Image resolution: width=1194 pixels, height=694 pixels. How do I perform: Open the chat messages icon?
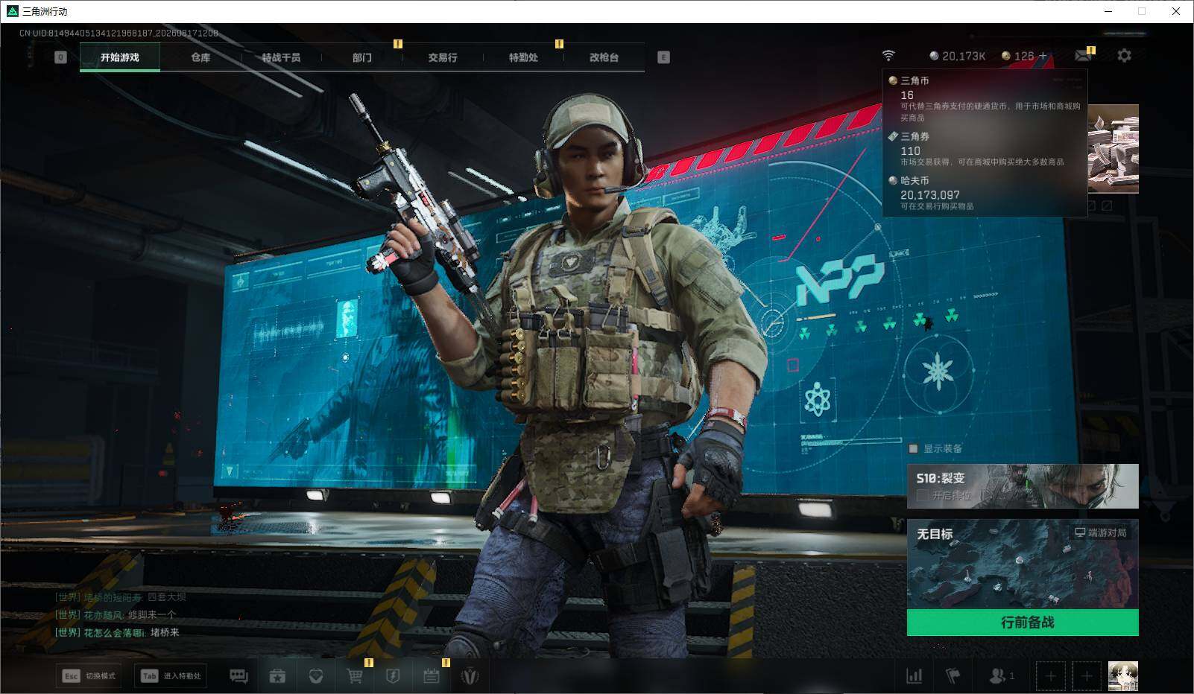(239, 675)
